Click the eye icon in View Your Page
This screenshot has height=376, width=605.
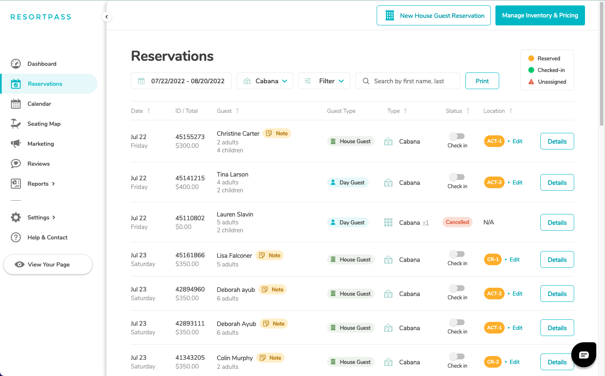click(x=20, y=264)
